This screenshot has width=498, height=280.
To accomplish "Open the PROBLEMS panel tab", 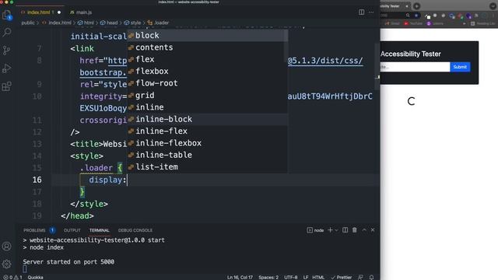I will 34,230.
